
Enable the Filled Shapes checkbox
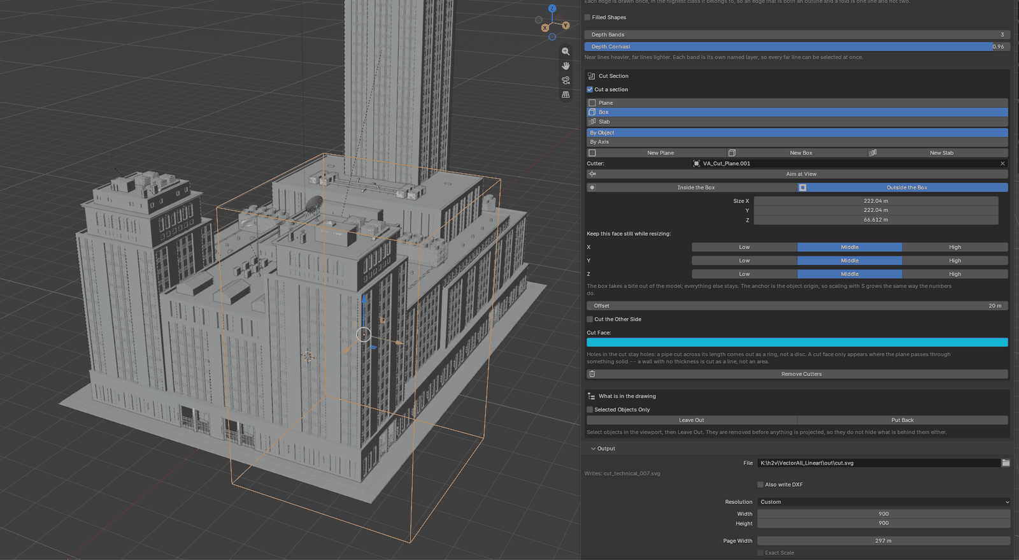tap(588, 17)
